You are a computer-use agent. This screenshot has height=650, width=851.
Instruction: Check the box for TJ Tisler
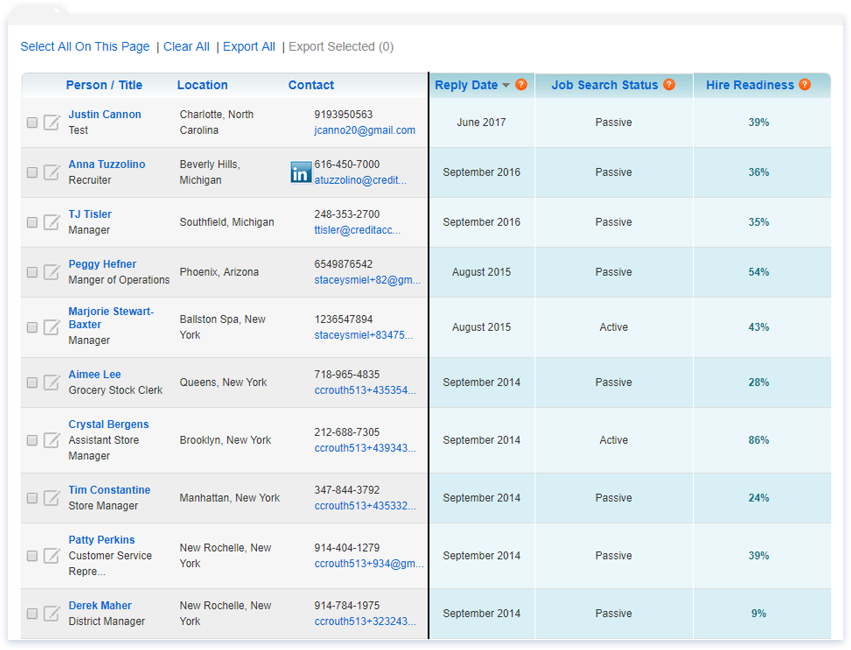pos(32,222)
